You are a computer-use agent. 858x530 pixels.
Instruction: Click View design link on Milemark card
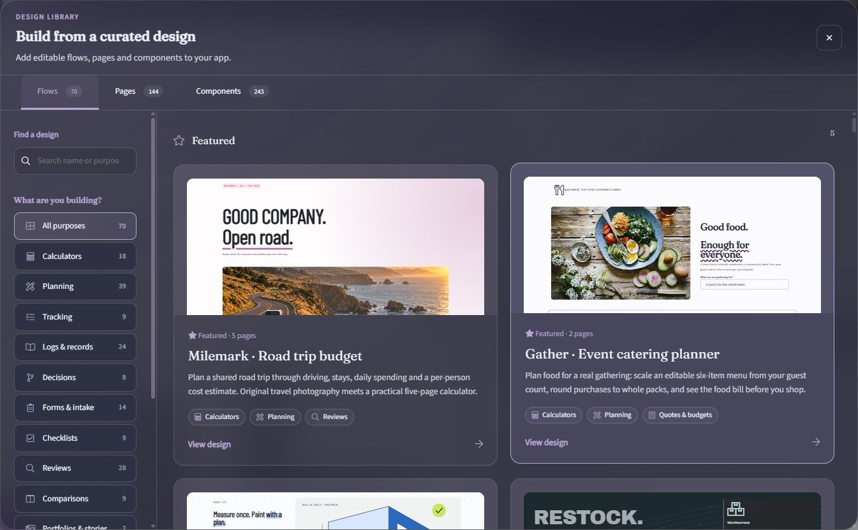coord(209,445)
